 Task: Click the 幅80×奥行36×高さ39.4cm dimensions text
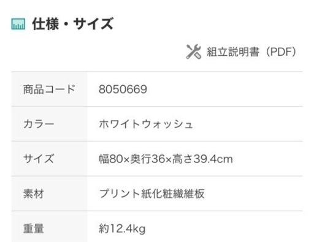pyautogui.click(x=166, y=159)
